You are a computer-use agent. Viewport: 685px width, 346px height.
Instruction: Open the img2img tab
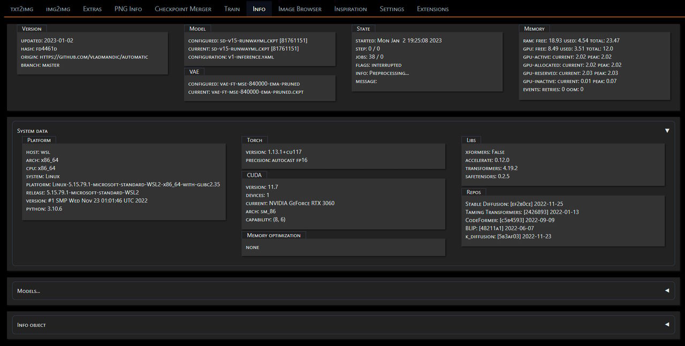coord(58,9)
